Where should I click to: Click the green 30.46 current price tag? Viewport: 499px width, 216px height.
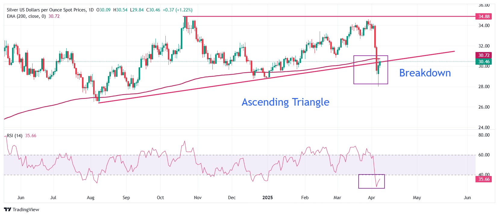(484, 62)
